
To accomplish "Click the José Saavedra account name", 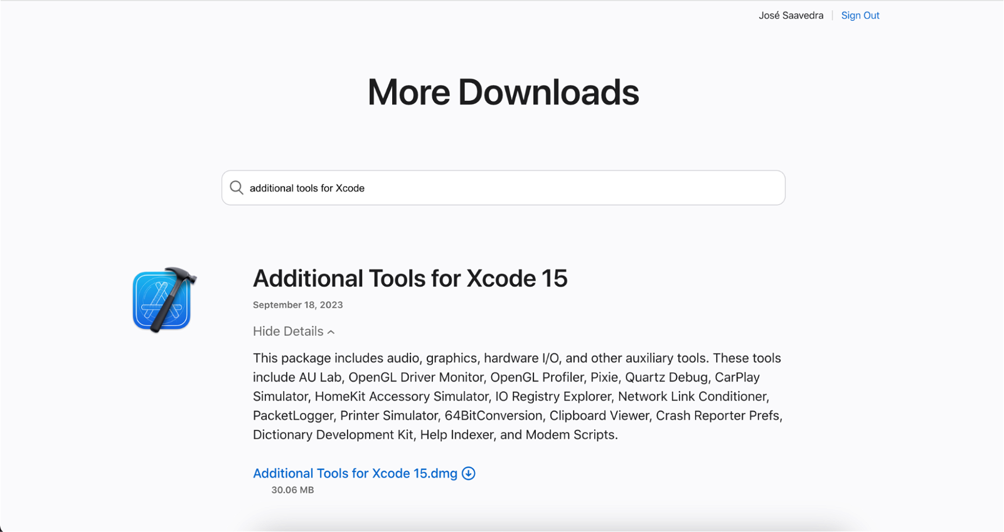I will click(x=791, y=16).
